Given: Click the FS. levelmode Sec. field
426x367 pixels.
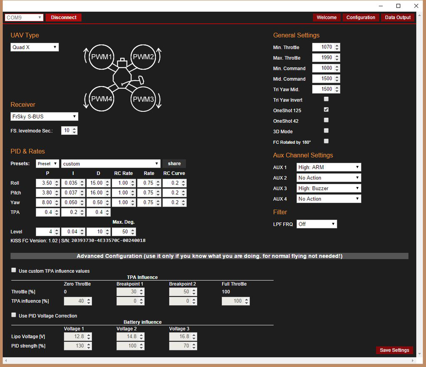Looking at the screenshot, I should tap(69, 131).
